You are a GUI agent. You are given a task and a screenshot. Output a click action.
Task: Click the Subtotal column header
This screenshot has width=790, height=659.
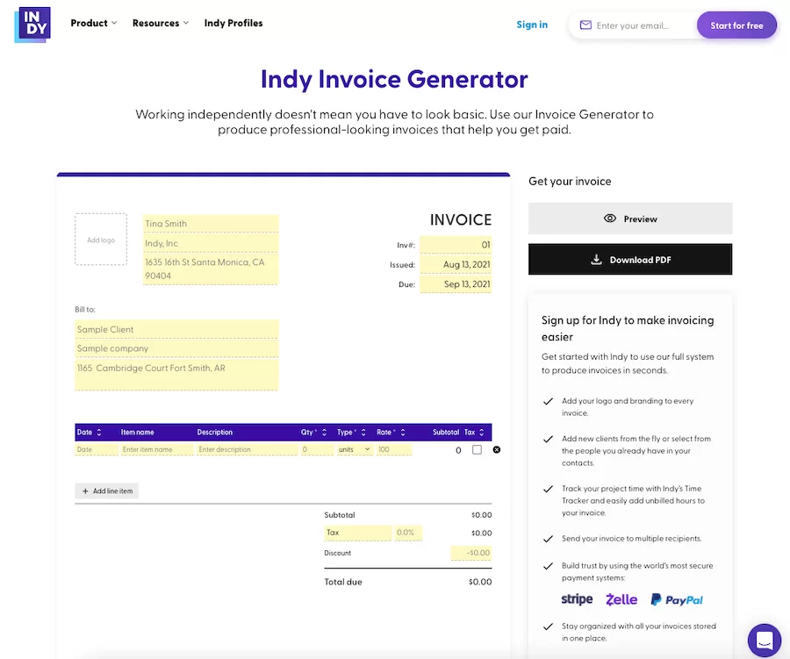(446, 433)
